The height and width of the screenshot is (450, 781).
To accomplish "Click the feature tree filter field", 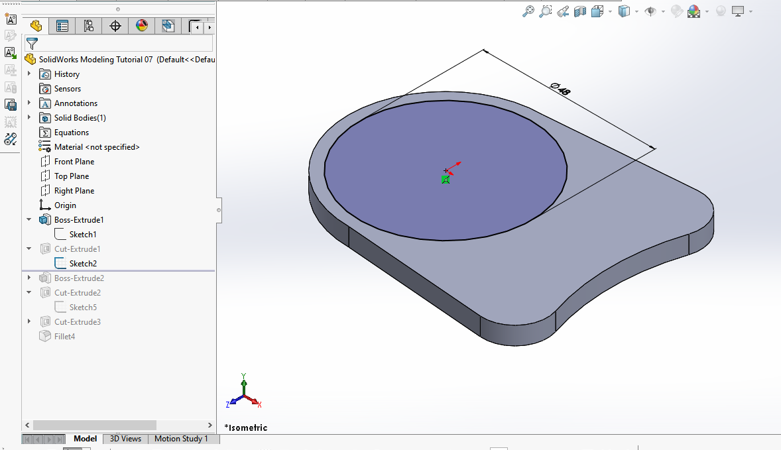I will tap(123, 44).
